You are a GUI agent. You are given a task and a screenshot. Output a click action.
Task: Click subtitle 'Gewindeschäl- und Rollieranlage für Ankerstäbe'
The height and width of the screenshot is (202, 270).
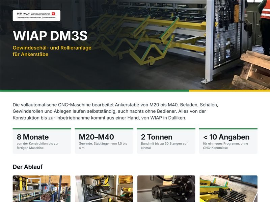click(x=52, y=51)
